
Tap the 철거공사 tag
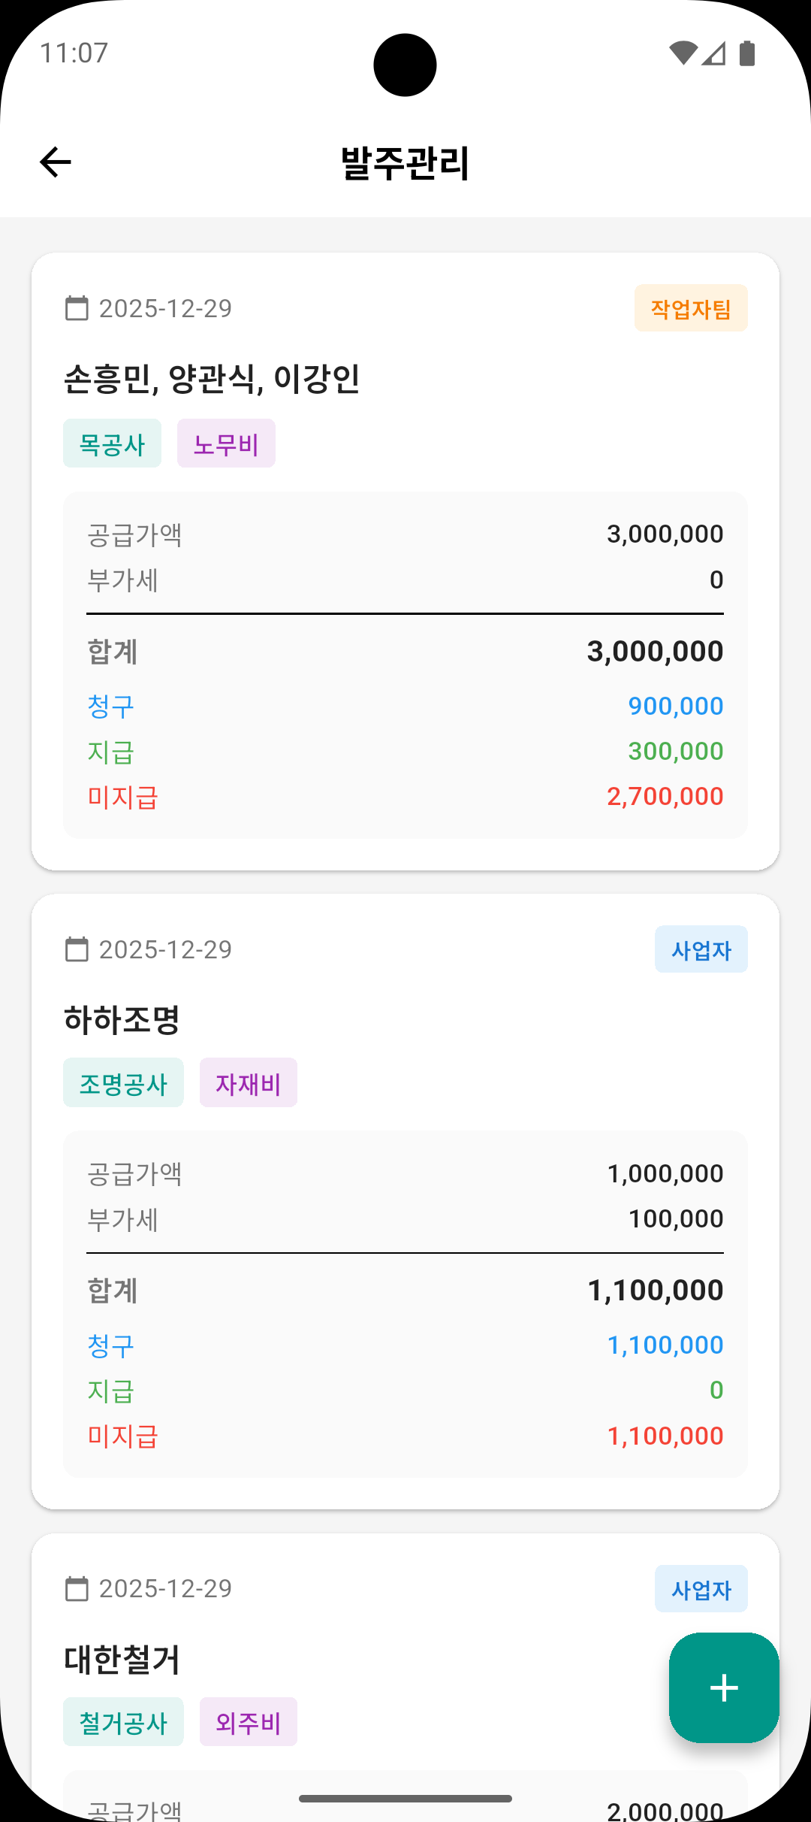pyautogui.click(x=123, y=1721)
